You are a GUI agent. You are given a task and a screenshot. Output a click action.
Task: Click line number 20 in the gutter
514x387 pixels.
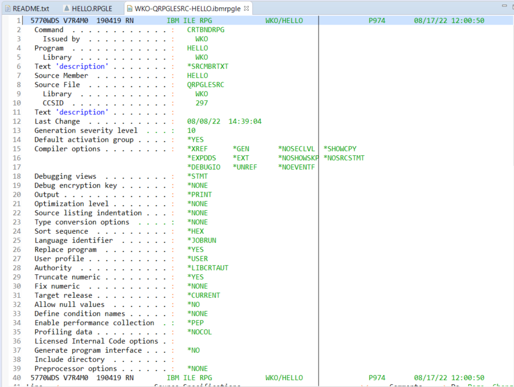[17, 195]
